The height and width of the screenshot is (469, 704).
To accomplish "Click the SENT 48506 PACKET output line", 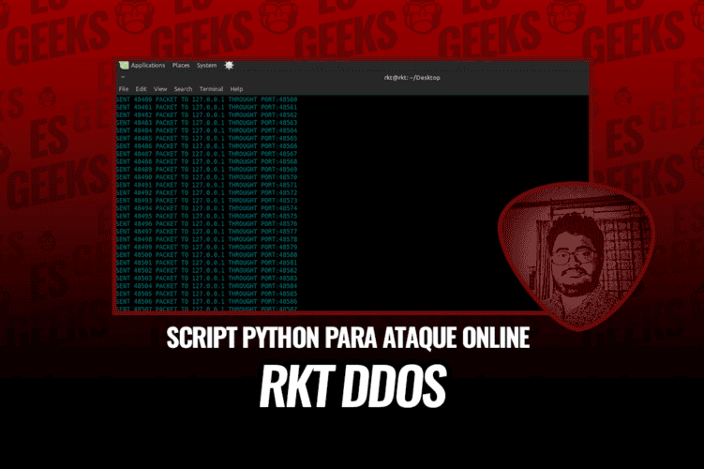I will point(206,301).
